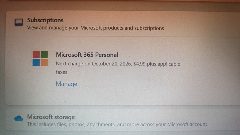This screenshot has width=240, height=135.
Task: Open the Subscriptions section heading
Action: click(x=45, y=20)
